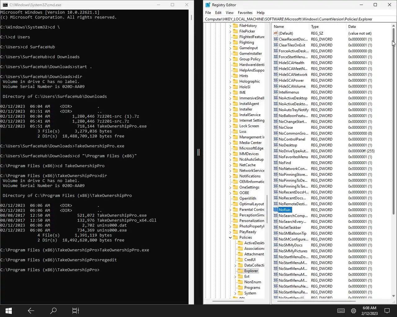Open the notification center icon
Screen dimensions: 397x317
click(x=387, y=310)
